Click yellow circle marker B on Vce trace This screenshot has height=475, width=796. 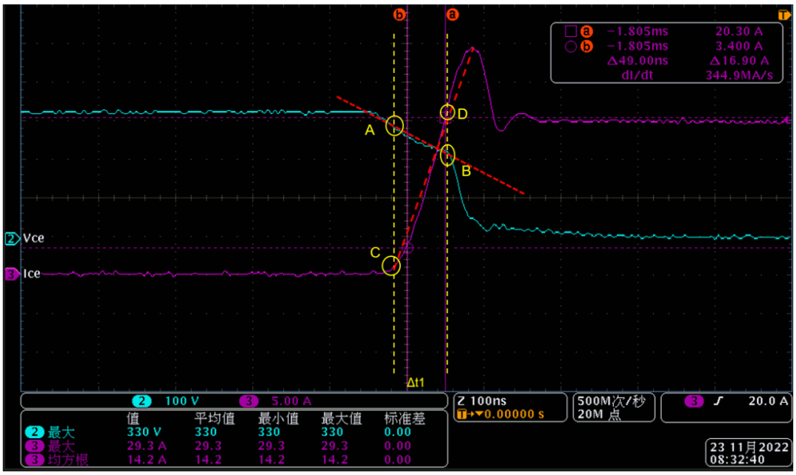tap(447, 155)
